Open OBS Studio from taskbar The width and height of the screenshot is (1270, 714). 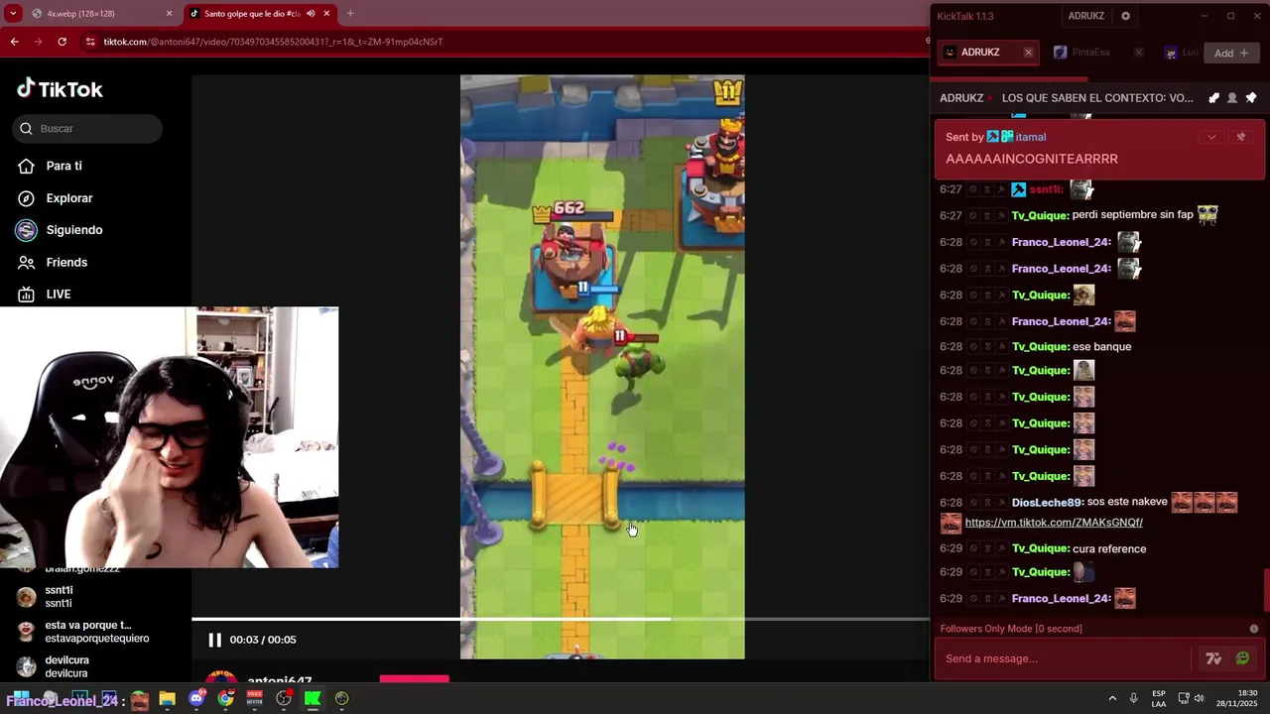pos(284,699)
